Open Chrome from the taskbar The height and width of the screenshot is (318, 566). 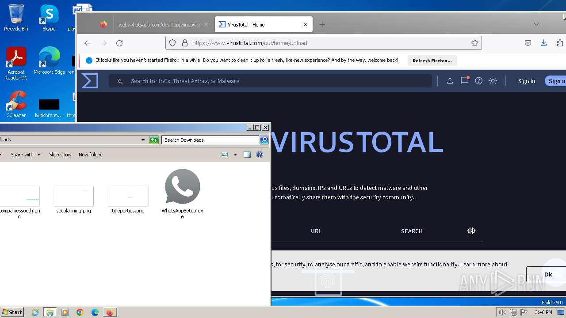80,312
